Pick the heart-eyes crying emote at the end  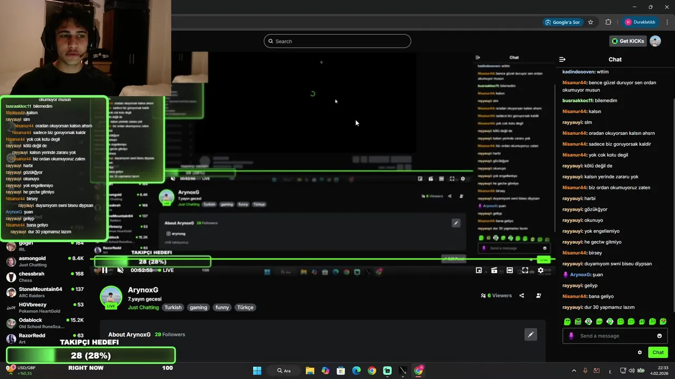(663, 322)
